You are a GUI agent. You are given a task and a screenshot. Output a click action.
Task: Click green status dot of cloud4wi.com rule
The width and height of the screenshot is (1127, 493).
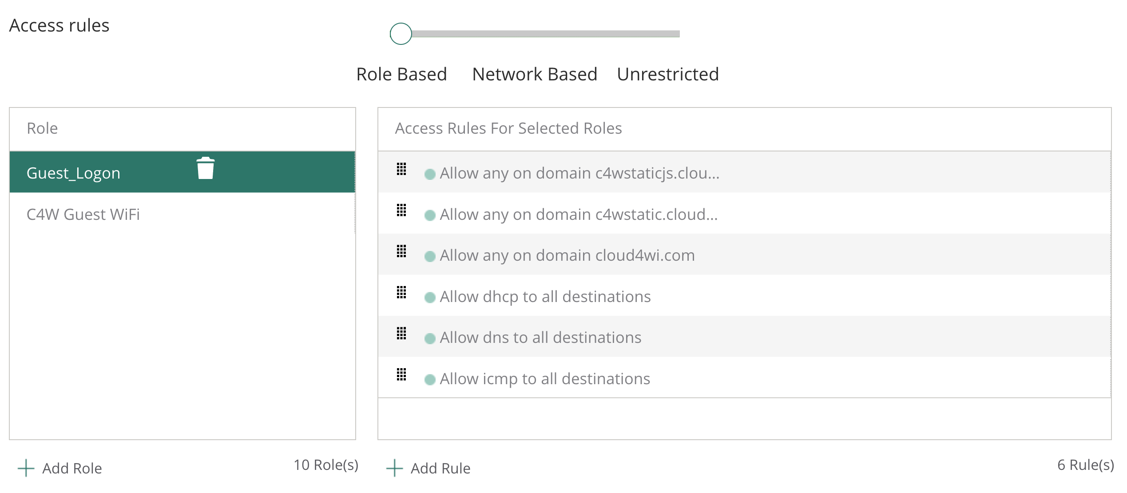430,256
